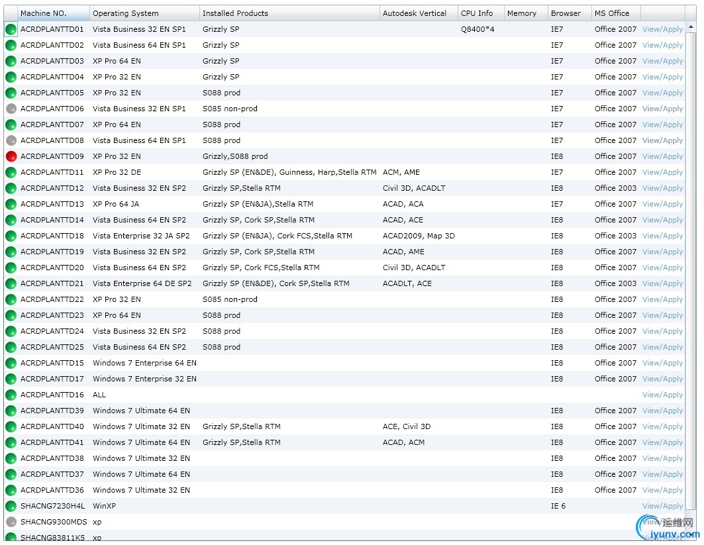The height and width of the screenshot is (545, 704).
Task: Select status icon of ACRDPLANTTD17 row
Action: coord(11,379)
